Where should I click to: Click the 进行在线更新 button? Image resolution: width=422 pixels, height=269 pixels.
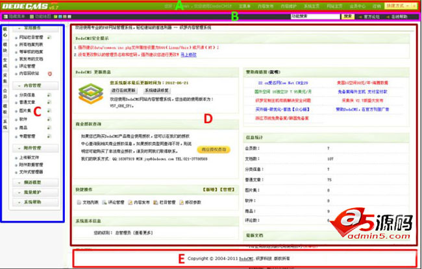click(123, 91)
